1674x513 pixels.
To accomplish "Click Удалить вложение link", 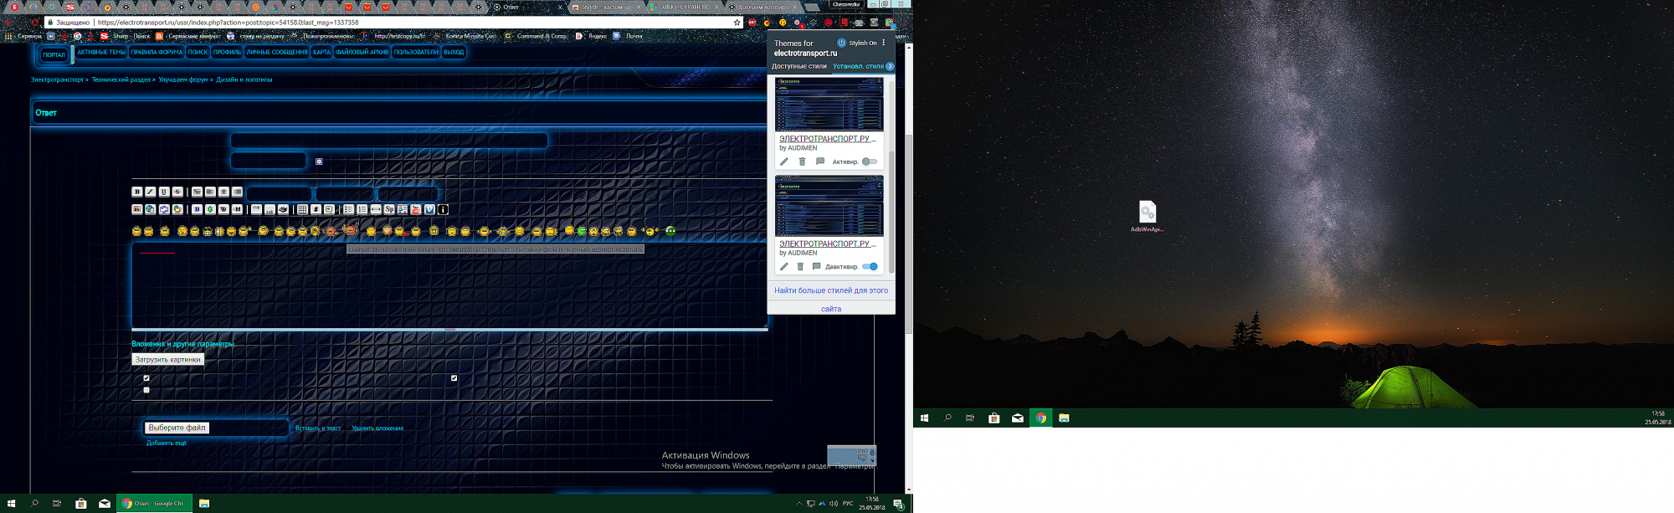I will 377,428.
